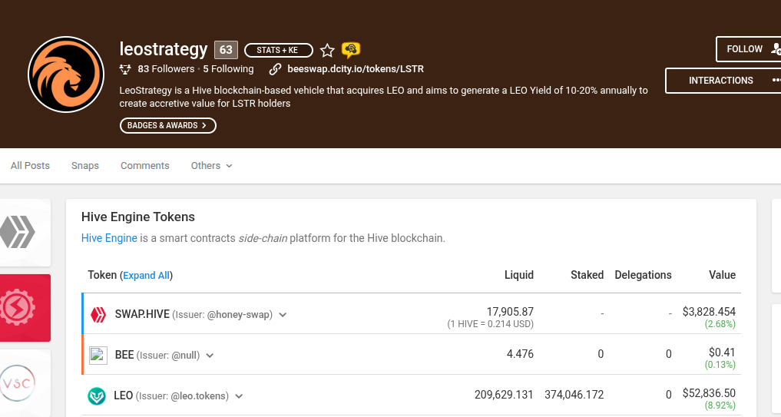Open the INTERACTIONS menu
Screen dimensions: 781x417
(723, 80)
